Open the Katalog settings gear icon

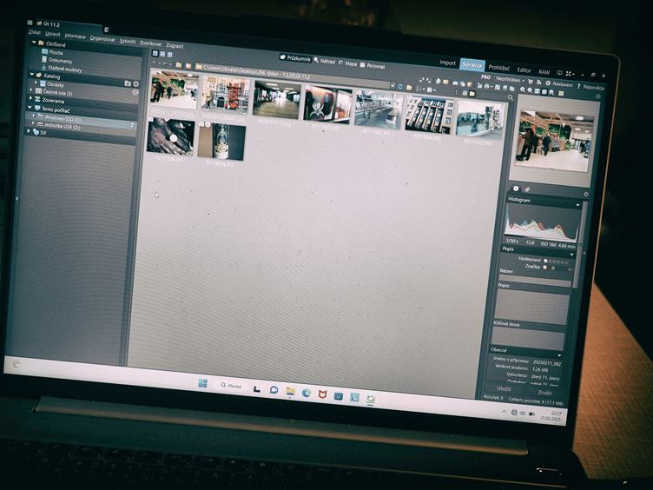tap(135, 83)
